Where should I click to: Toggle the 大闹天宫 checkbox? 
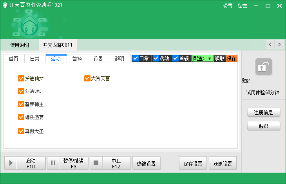87,78
